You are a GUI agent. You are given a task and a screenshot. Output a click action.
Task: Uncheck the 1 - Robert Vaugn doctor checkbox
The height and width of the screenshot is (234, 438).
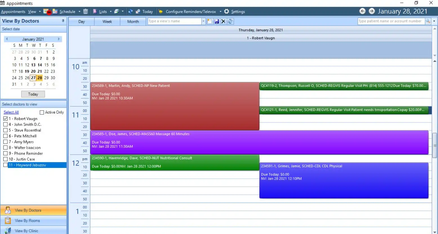(x=5, y=118)
